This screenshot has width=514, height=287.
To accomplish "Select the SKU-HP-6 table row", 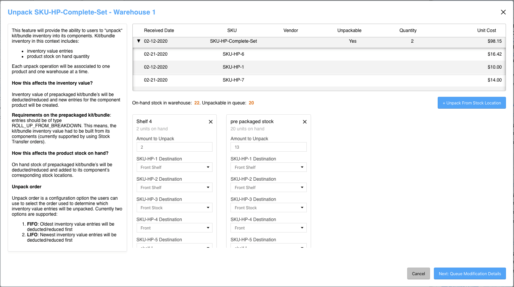I will pos(319,54).
